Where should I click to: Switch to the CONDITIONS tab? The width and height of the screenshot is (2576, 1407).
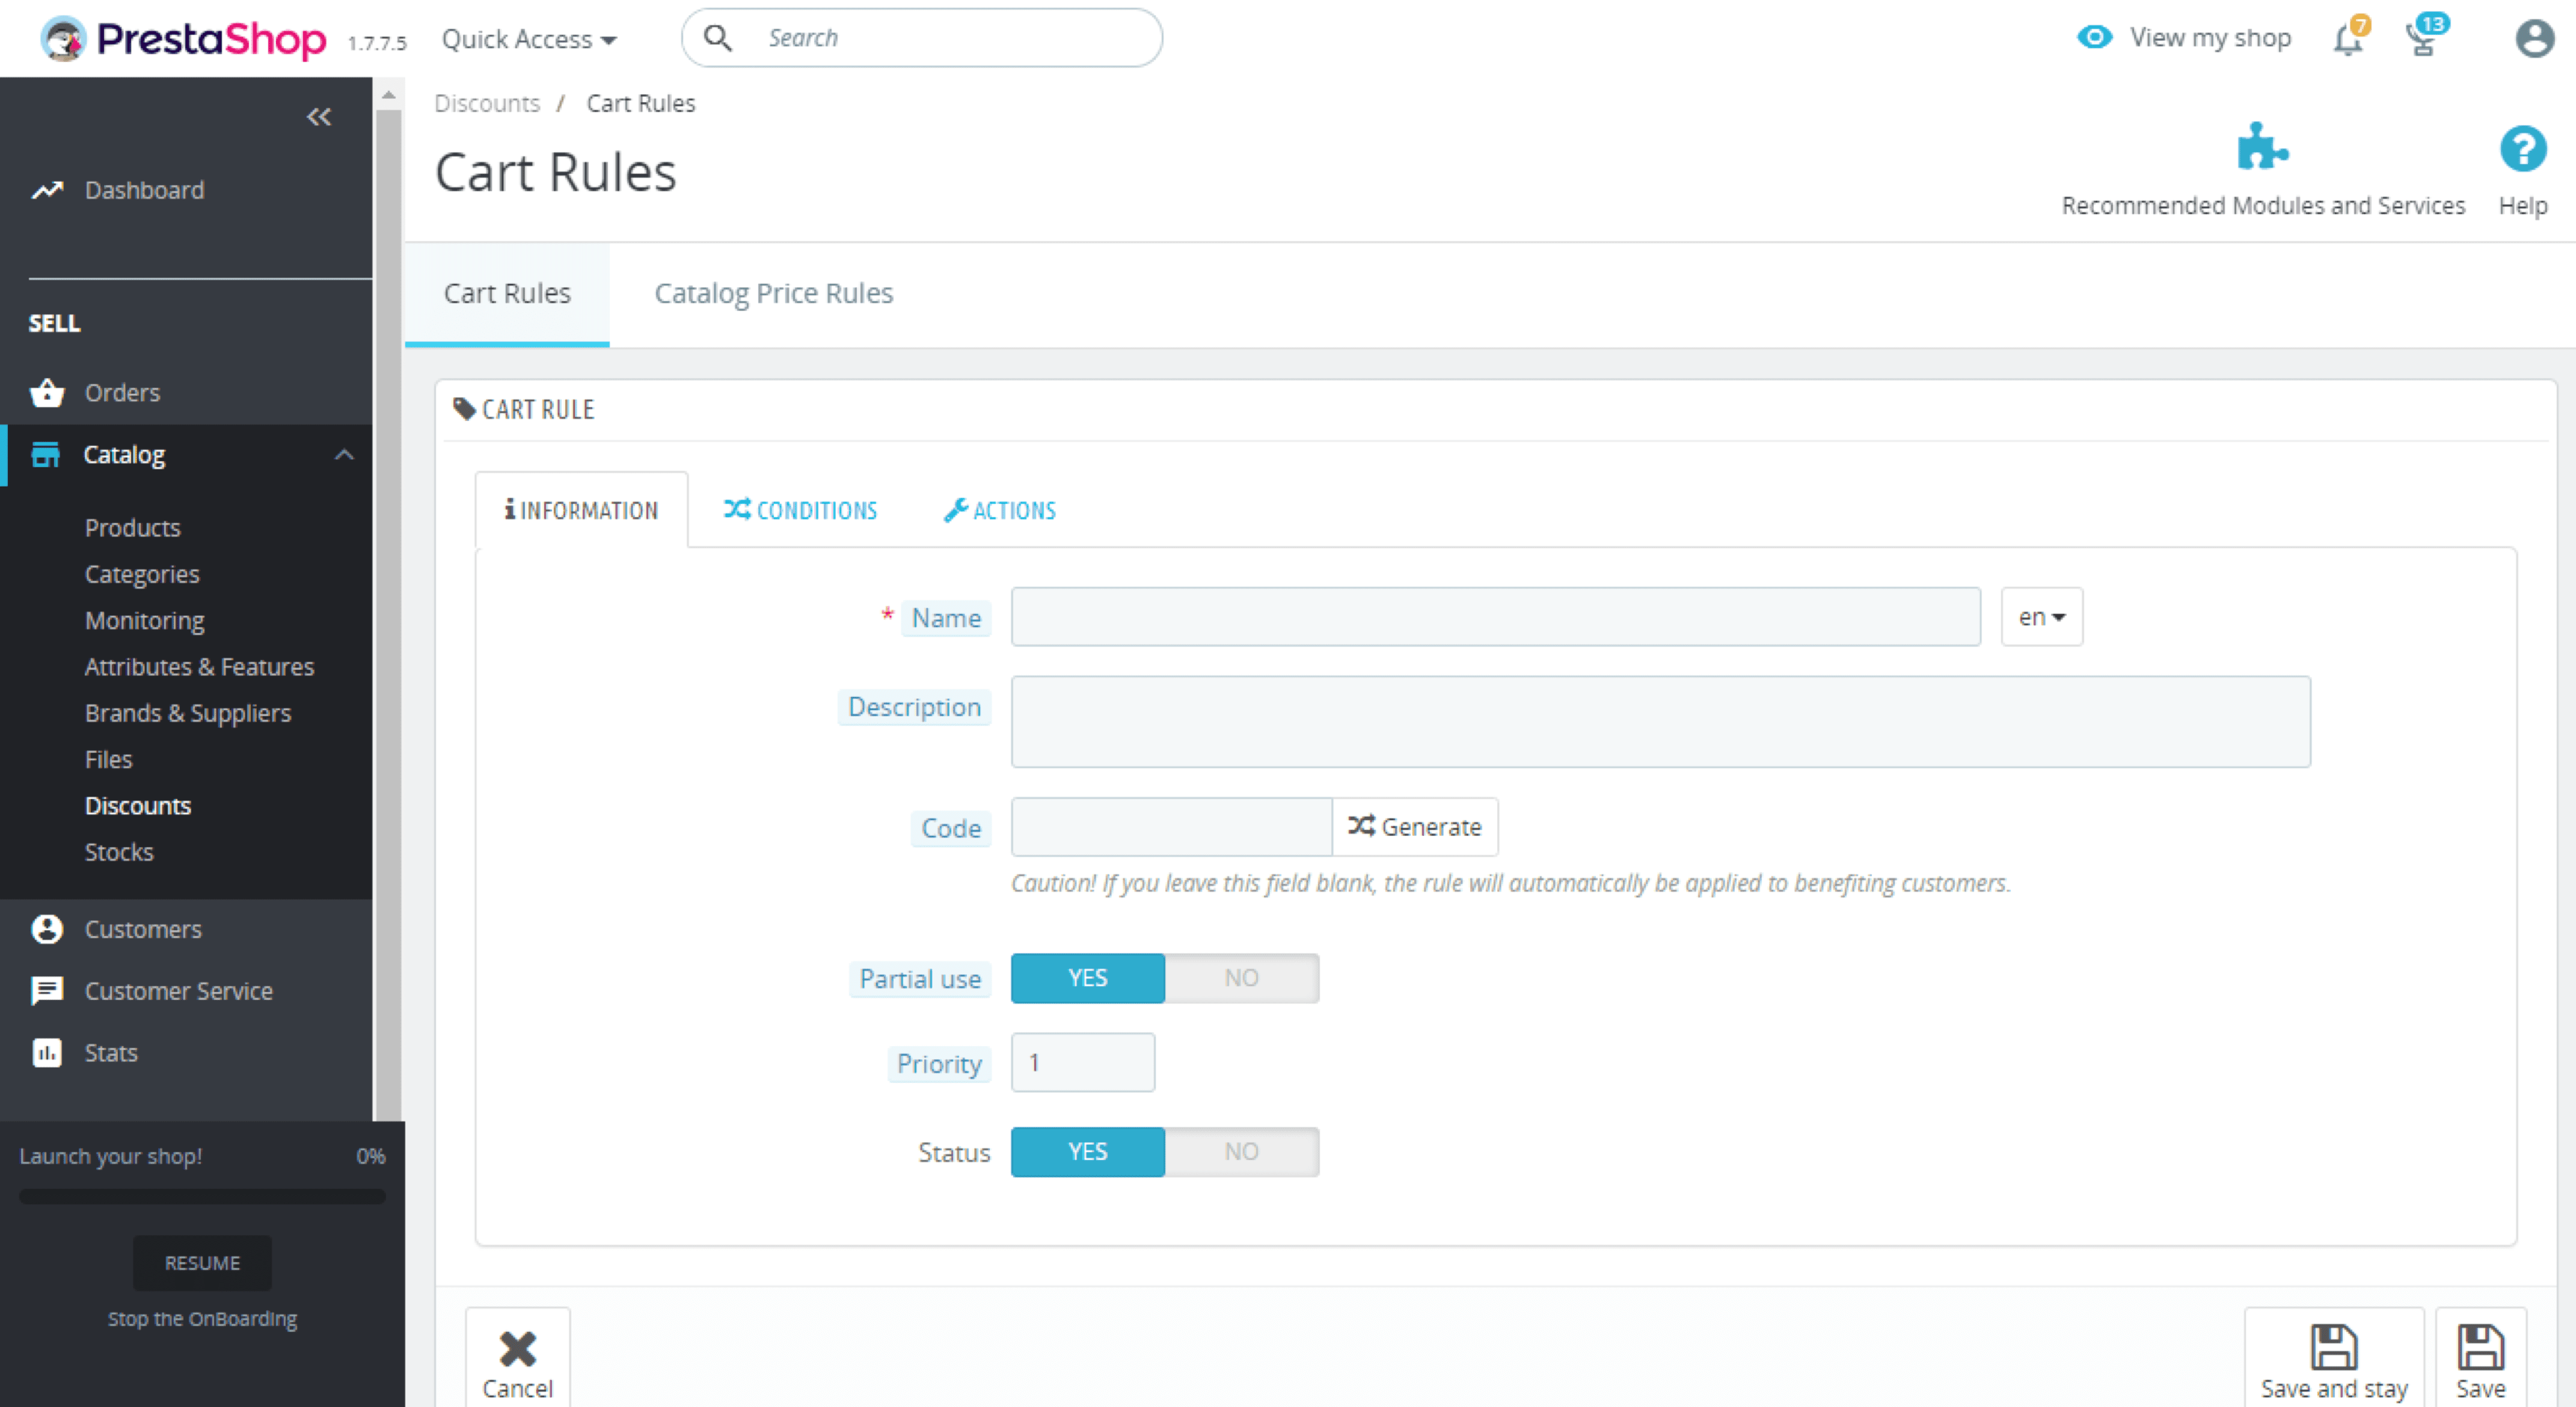click(802, 509)
